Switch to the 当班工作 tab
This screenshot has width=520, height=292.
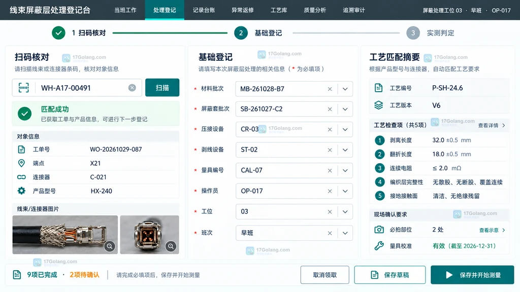[125, 10]
